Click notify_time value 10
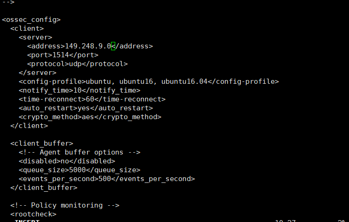 [x=77, y=91]
